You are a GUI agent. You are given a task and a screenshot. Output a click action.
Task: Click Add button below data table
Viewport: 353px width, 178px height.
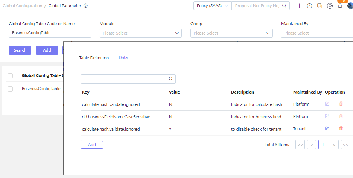[x=92, y=145]
